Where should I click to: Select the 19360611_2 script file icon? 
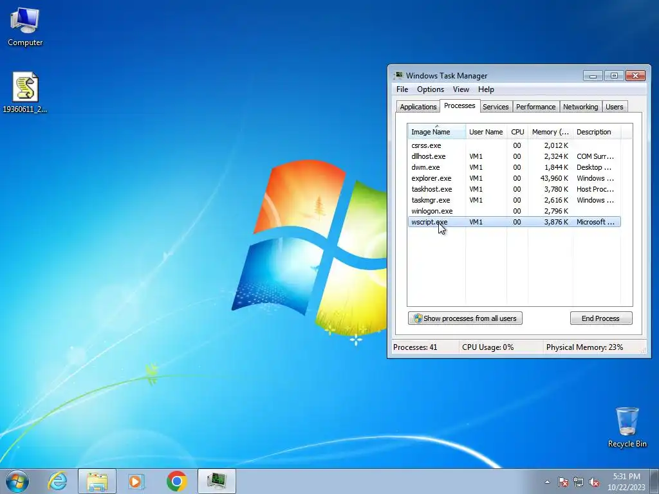pyautogui.click(x=25, y=93)
